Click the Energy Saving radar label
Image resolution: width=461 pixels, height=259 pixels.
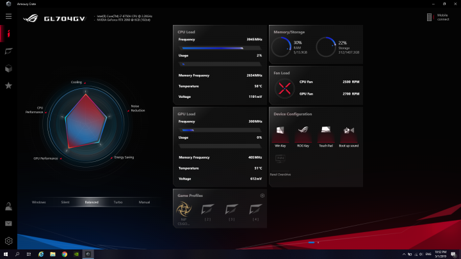(x=124, y=157)
